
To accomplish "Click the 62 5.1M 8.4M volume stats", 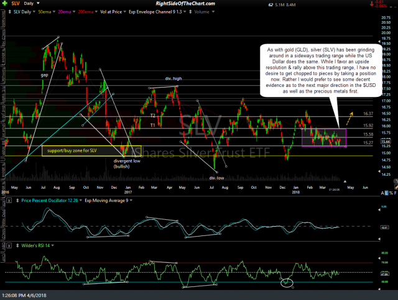I will [x=282, y=5].
